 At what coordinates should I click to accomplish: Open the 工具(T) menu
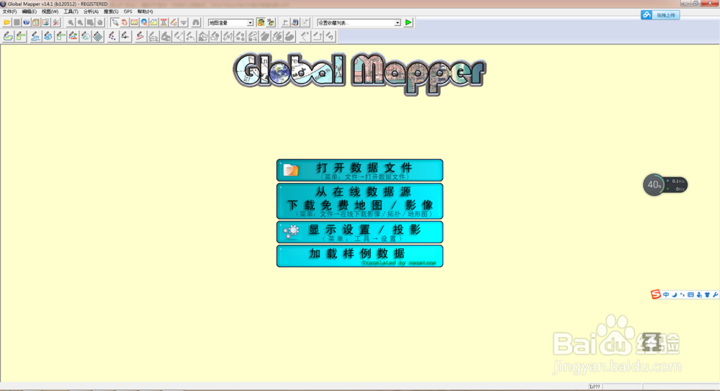[71, 12]
